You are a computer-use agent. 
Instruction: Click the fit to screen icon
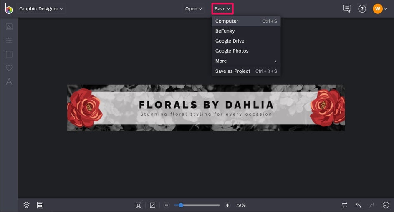139,205
